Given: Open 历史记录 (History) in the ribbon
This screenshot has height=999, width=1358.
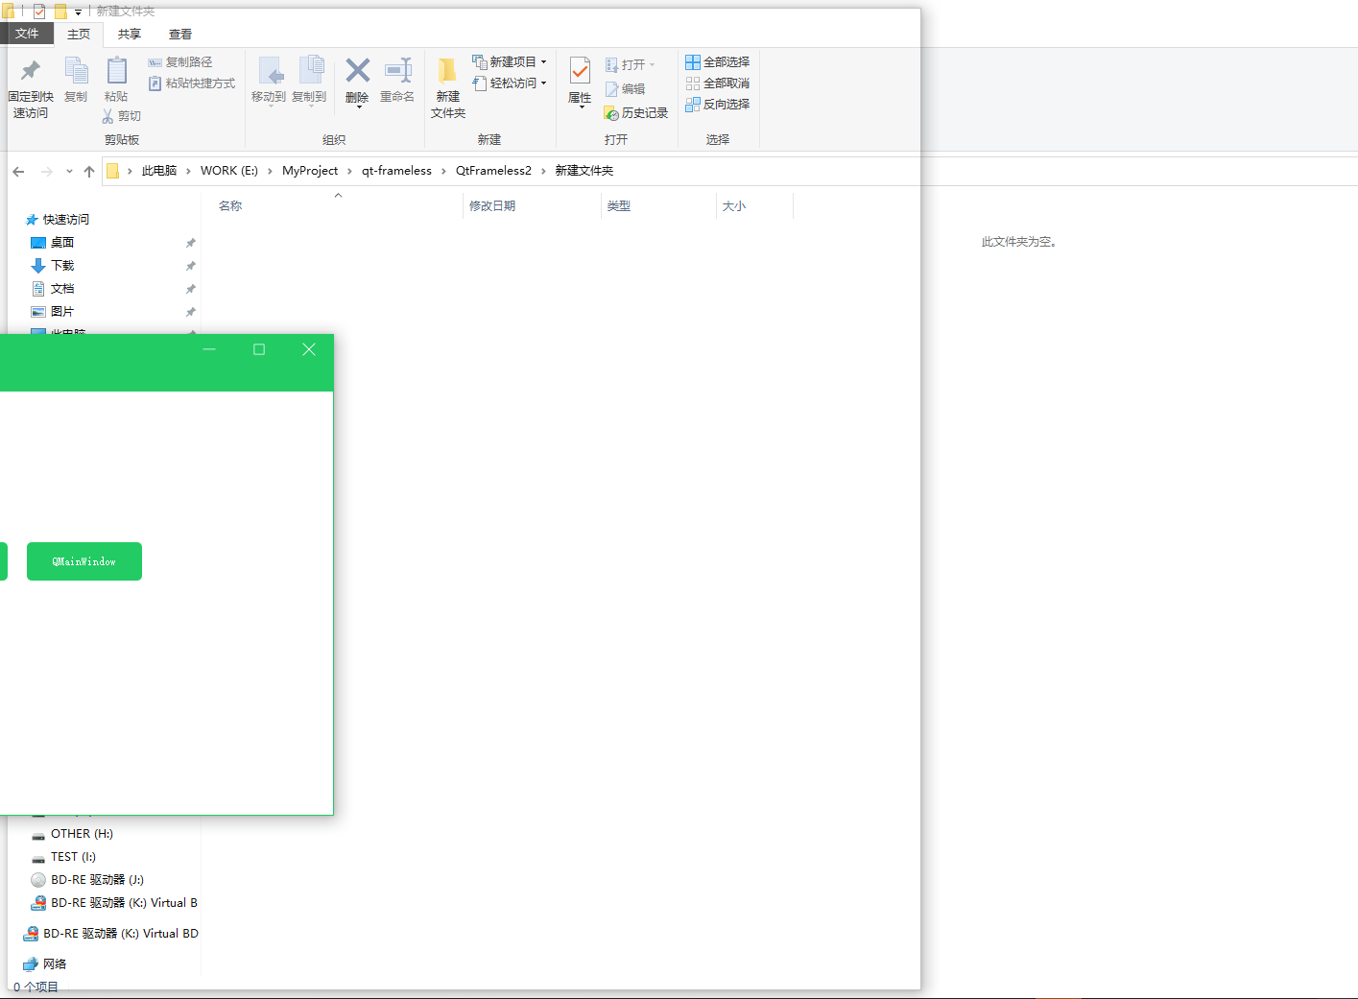Looking at the screenshot, I should pos(636,112).
